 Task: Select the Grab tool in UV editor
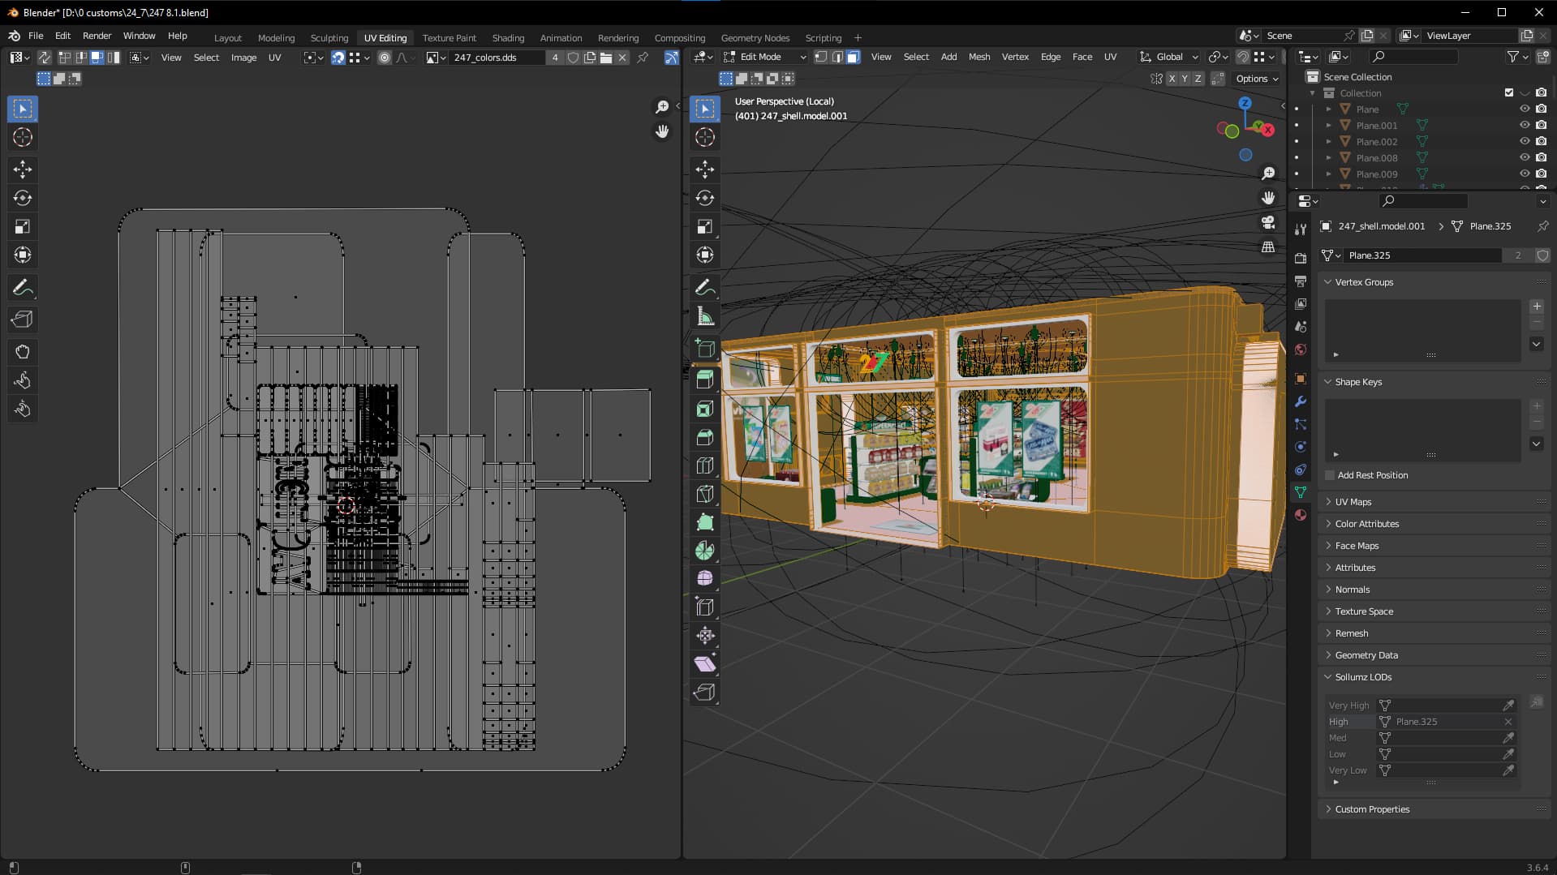point(23,352)
